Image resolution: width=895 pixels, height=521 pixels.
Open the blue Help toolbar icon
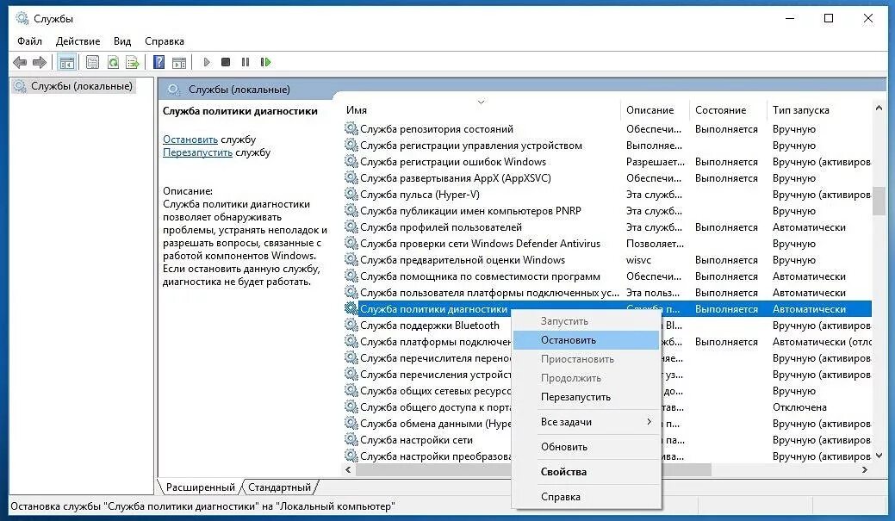(x=159, y=62)
